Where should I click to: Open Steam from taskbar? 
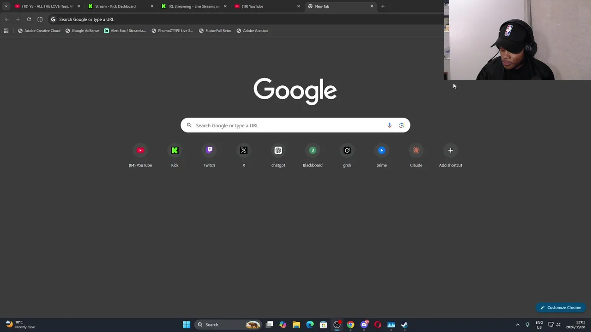[404, 325]
